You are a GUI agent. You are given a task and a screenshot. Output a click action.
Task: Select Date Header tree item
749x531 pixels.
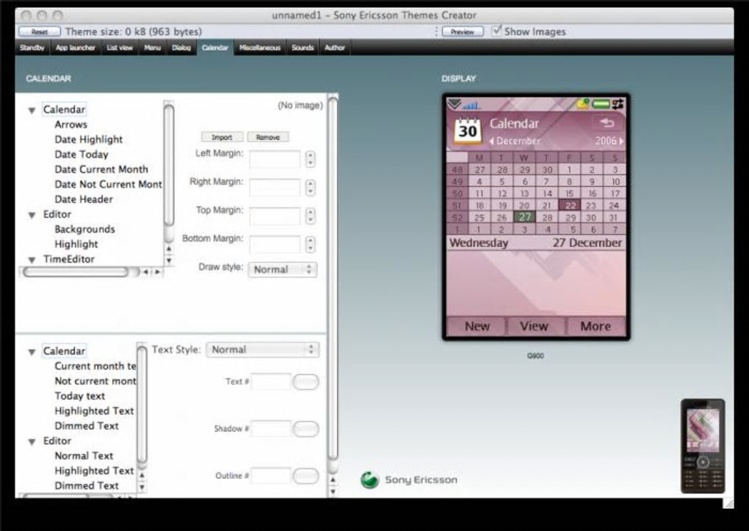coord(84,199)
